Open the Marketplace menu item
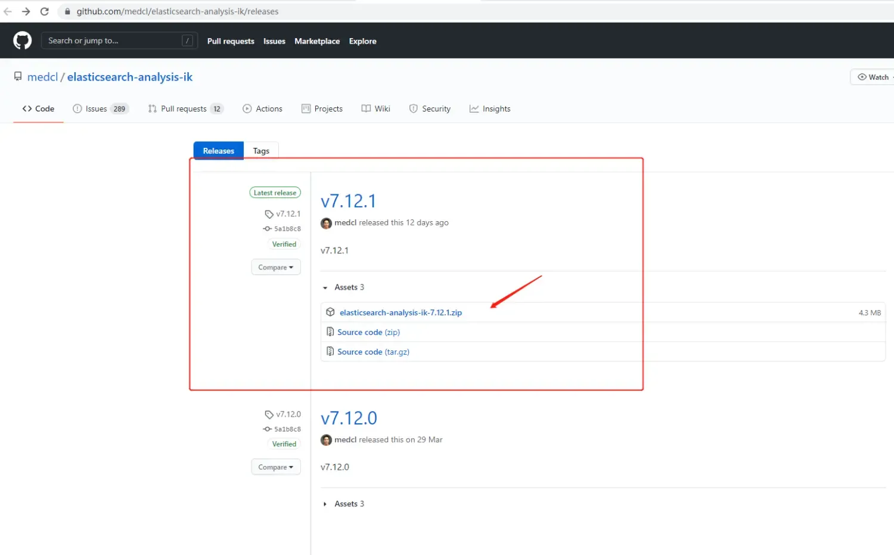Viewport: 894px width, 555px height. (x=316, y=41)
